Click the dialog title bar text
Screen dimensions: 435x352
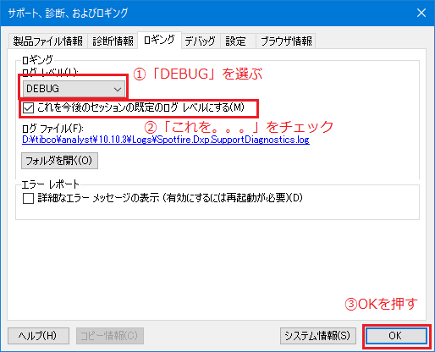coord(68,13)
